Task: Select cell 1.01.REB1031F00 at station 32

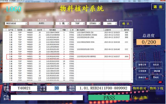Action: (53, 61)
